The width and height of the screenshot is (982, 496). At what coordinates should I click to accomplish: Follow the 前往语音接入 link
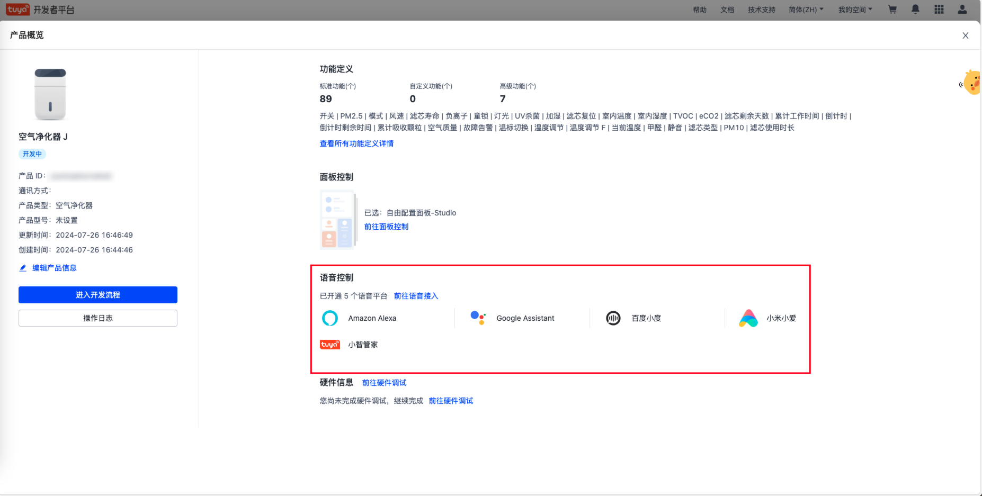tap(416, 296)
